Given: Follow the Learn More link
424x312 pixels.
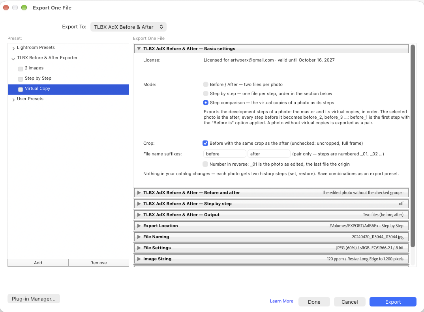Looking at the screenshot, I should point(281,301).
